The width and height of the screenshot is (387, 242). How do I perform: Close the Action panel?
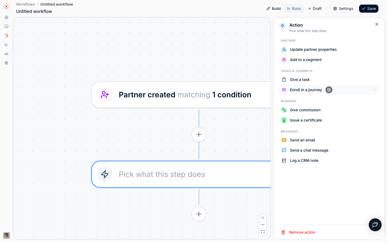pos(377,24)
